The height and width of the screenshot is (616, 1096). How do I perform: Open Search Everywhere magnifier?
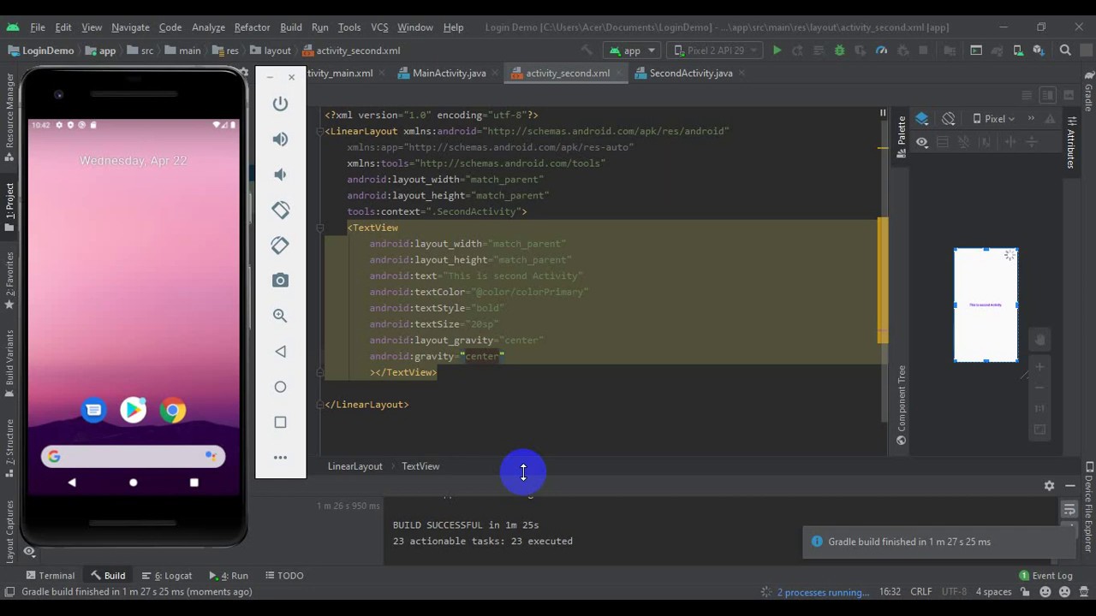(x=1065, y=50)
